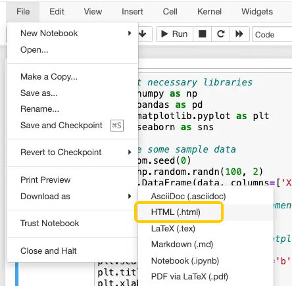This screenshot has width=292, height=286.
Task: Open the File menu
Action: pyautogui.click(x=23, y=12)
